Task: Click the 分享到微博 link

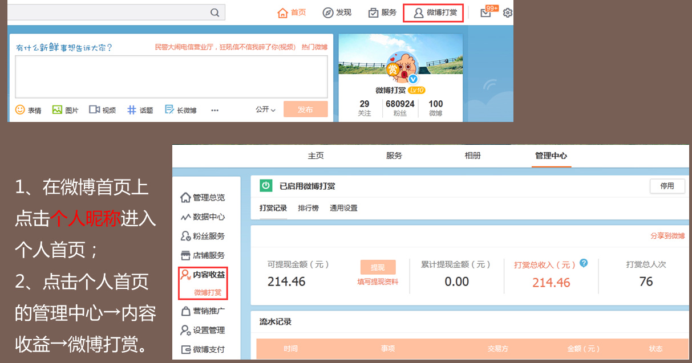Action: pos(667,236)
